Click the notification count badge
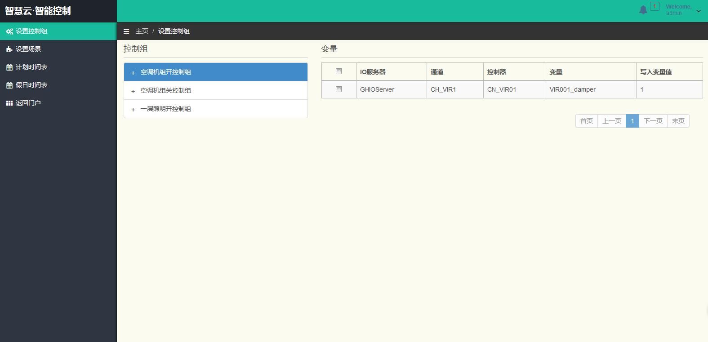 655,6
